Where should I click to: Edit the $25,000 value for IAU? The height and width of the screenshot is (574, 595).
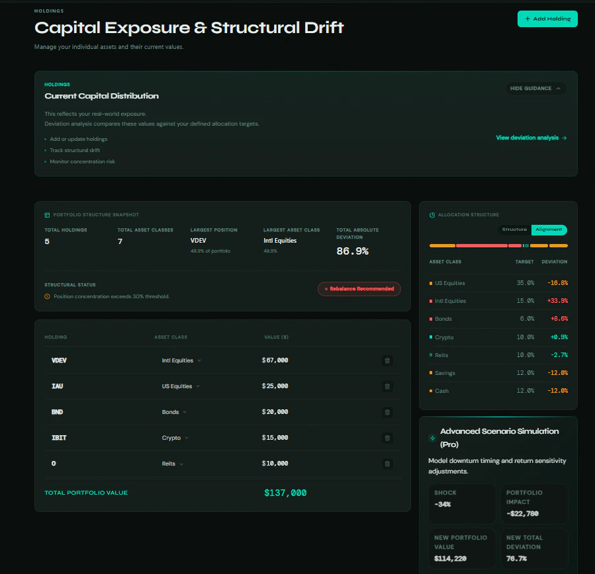(x=275, y=386)
